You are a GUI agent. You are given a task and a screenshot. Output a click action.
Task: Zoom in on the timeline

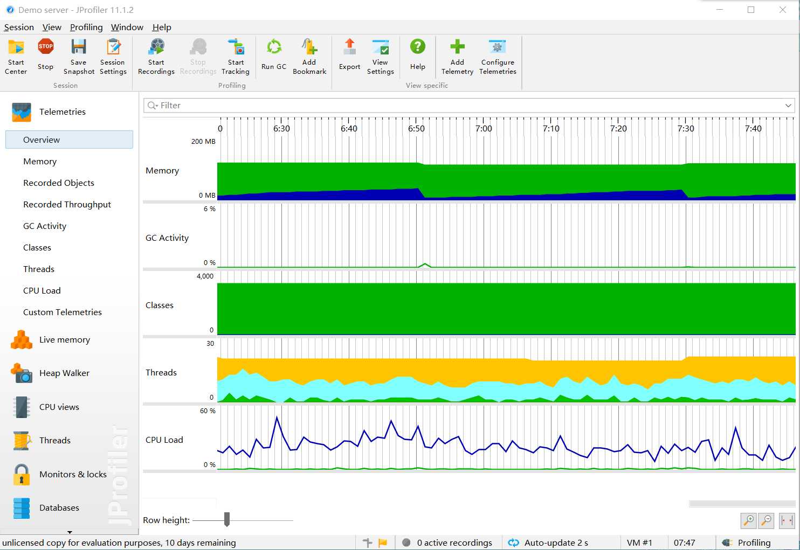(x=749, y=520)
